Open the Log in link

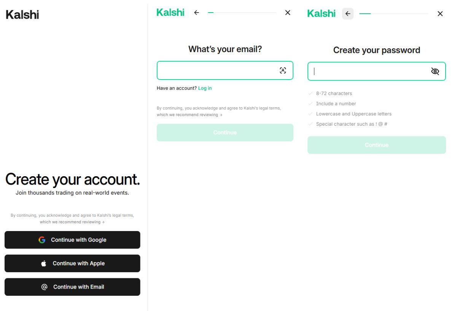tap(205, 88)
